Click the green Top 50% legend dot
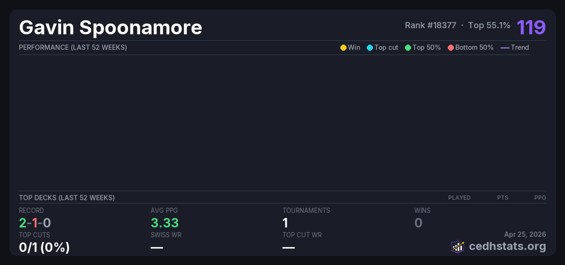Image resolution: width=565 pixels, height=265 pixels. coord(408,47)
